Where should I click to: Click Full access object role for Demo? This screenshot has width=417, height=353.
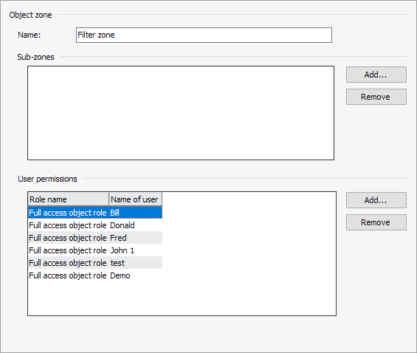pyautogui.click(x=68, y=275)
